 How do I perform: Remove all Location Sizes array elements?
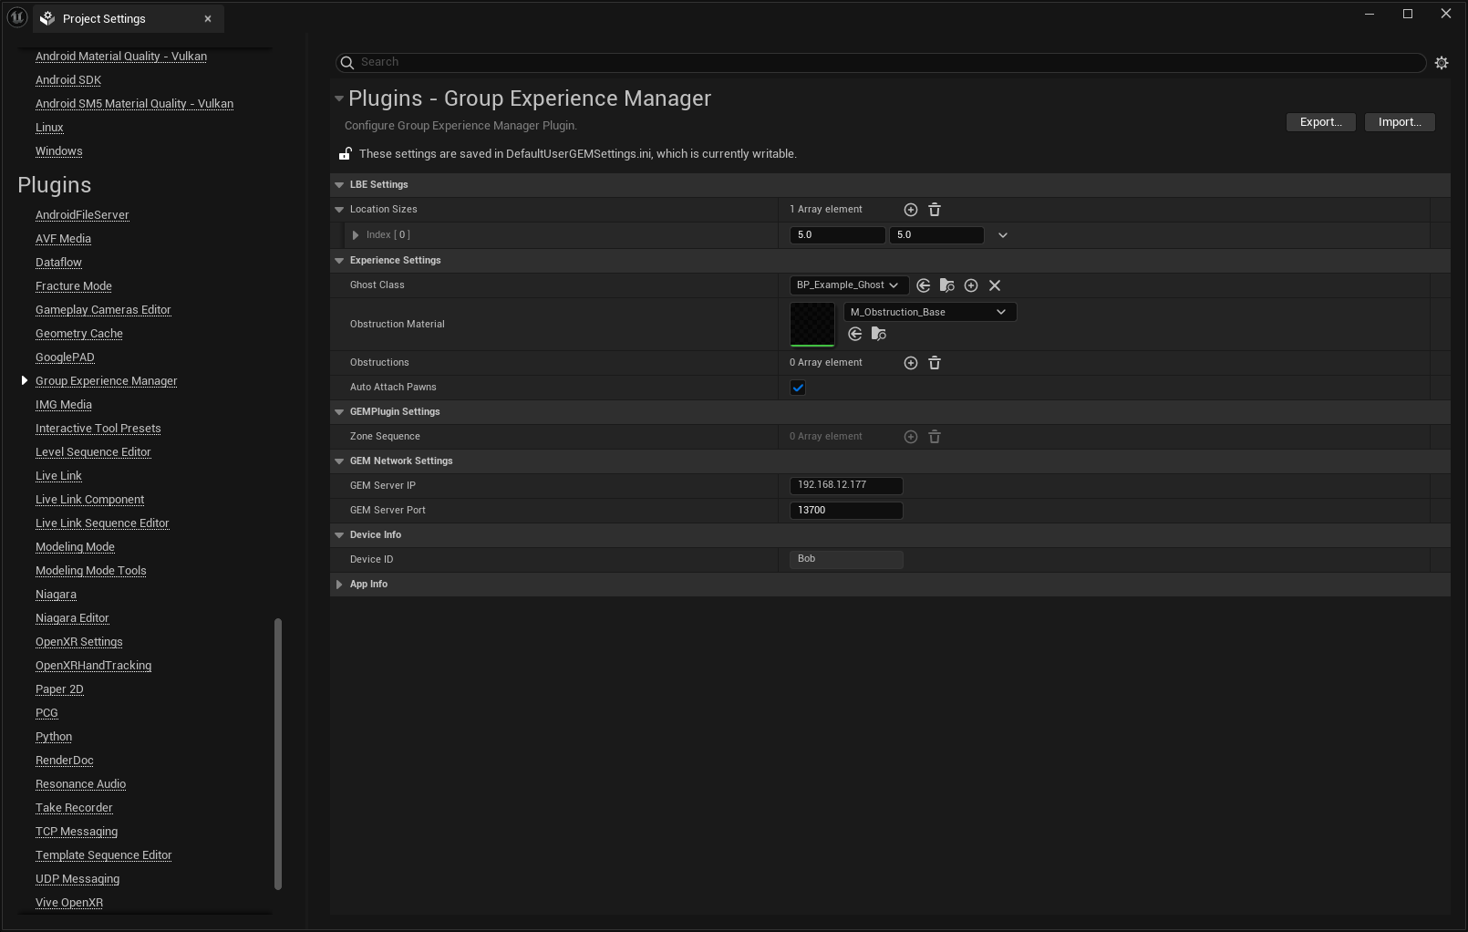(935, 210)
